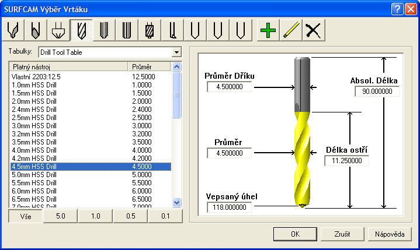
Task: Select the highlighted 4.5mm HSS Drill row
Action: click(91, 167)
